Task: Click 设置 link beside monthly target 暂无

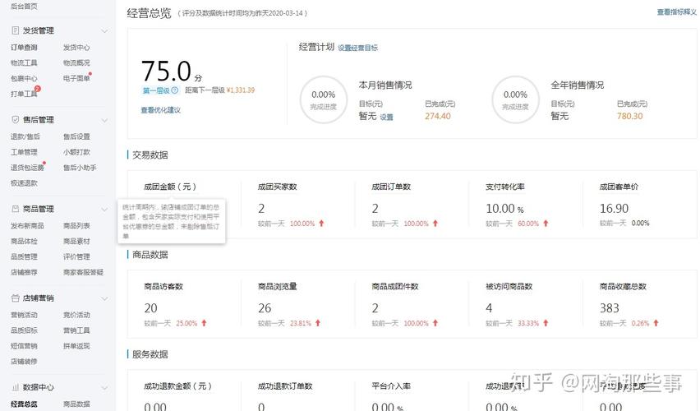Action: (387, 117)
